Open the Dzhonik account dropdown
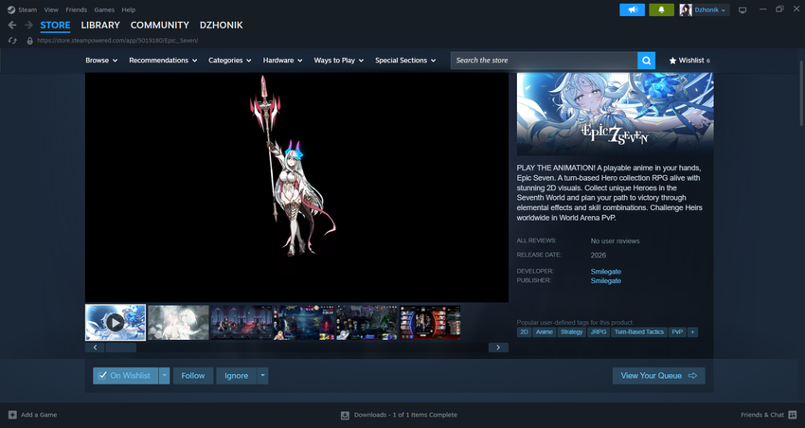 [710, 9]
